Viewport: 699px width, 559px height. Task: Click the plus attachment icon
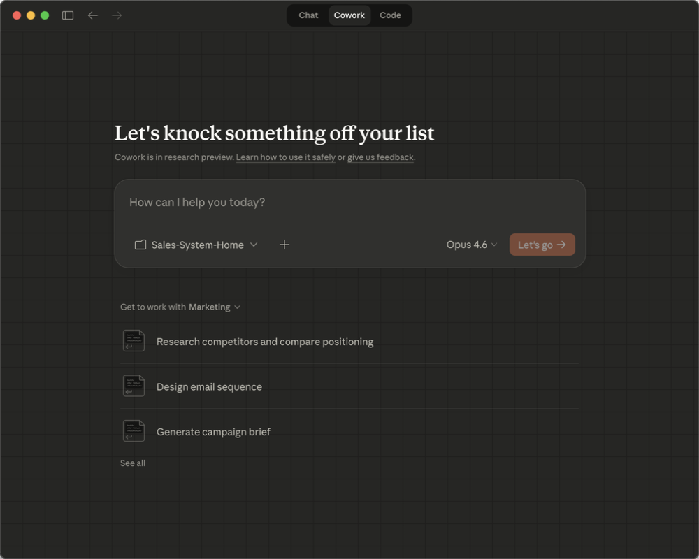[284, 245]
